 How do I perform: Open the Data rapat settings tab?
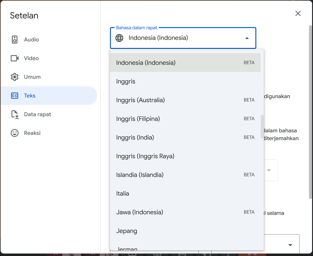(x=37, y=114)
